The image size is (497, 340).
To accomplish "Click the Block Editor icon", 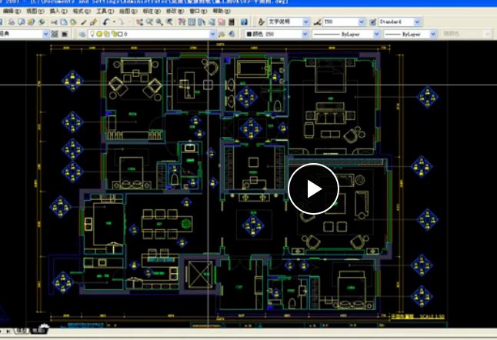I will click(93, 22).
